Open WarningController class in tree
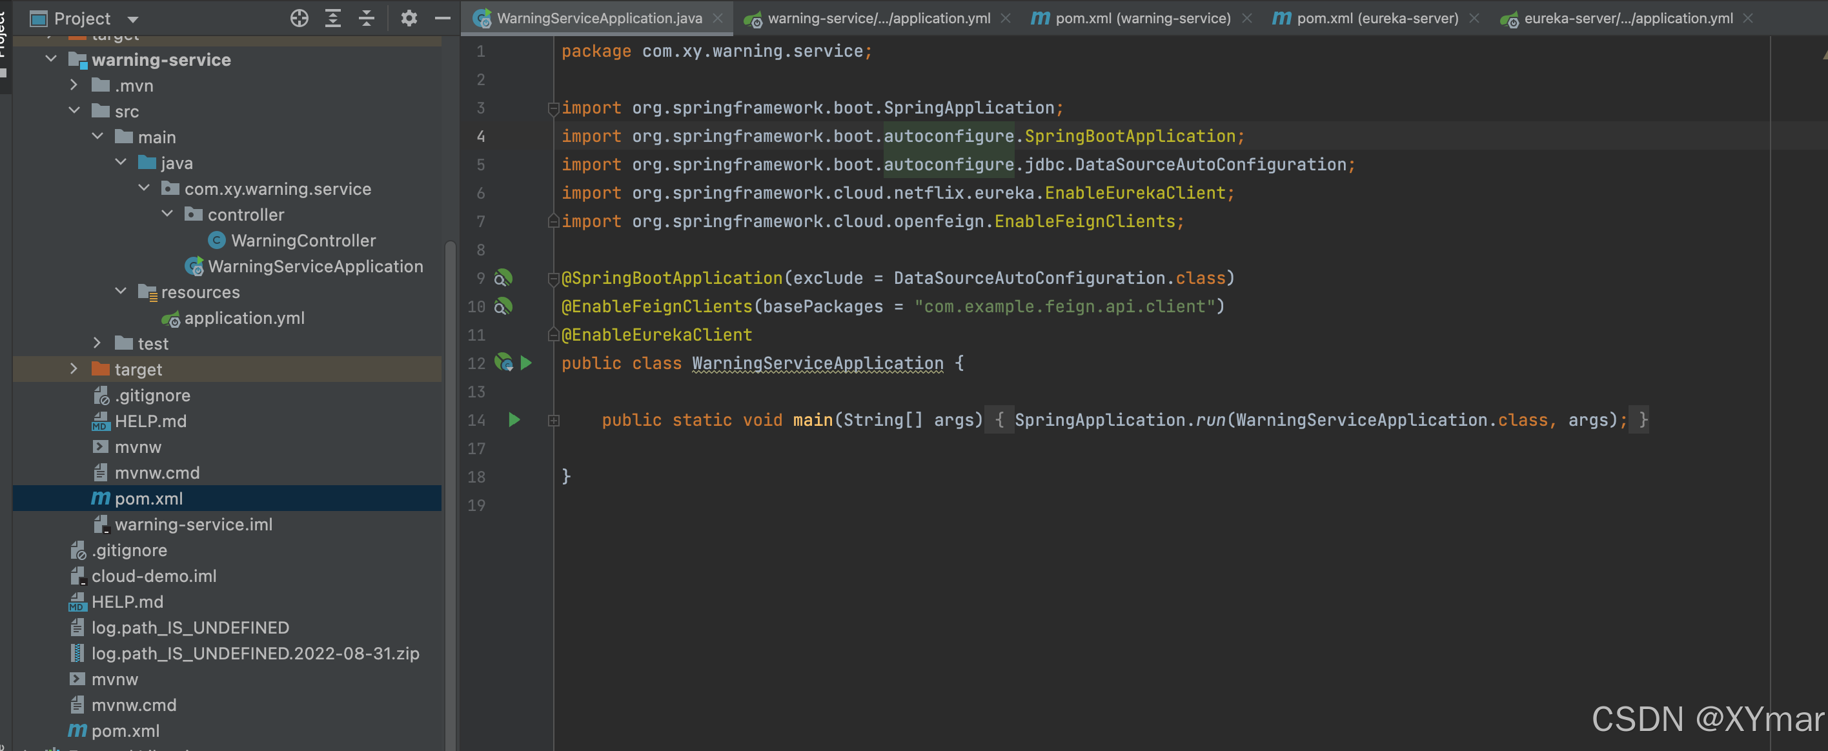Screen dimensions: 1828x751 coord(303,241)
